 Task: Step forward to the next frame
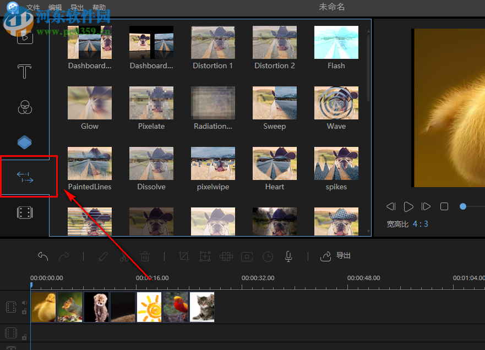[x=426, y=206]
